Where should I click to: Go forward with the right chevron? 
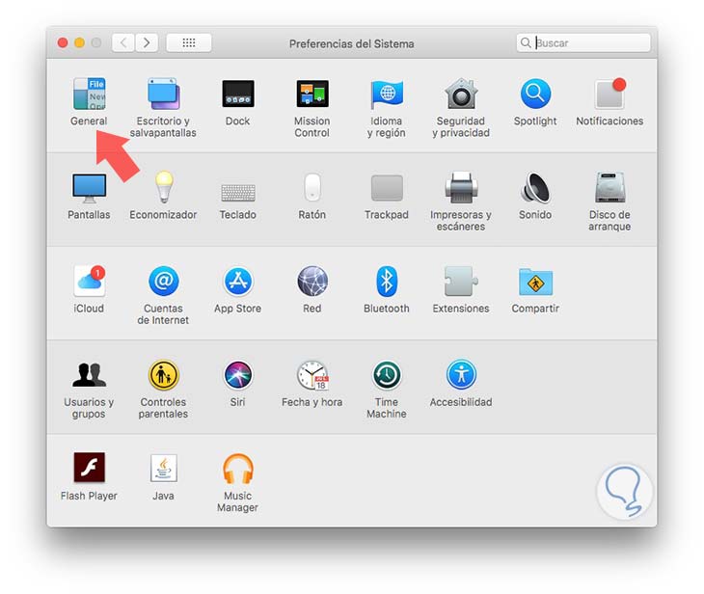point(147,43)
